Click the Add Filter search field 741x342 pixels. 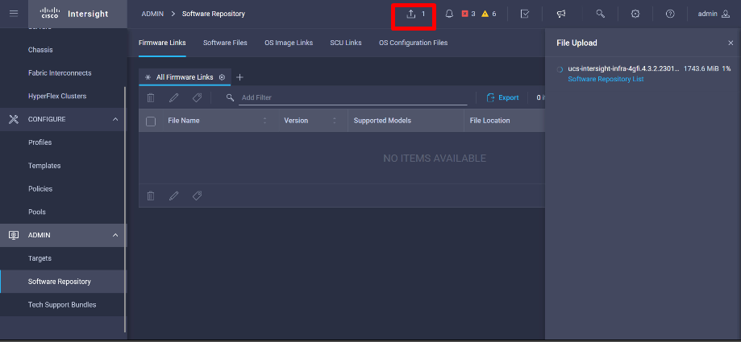[353, 97]
